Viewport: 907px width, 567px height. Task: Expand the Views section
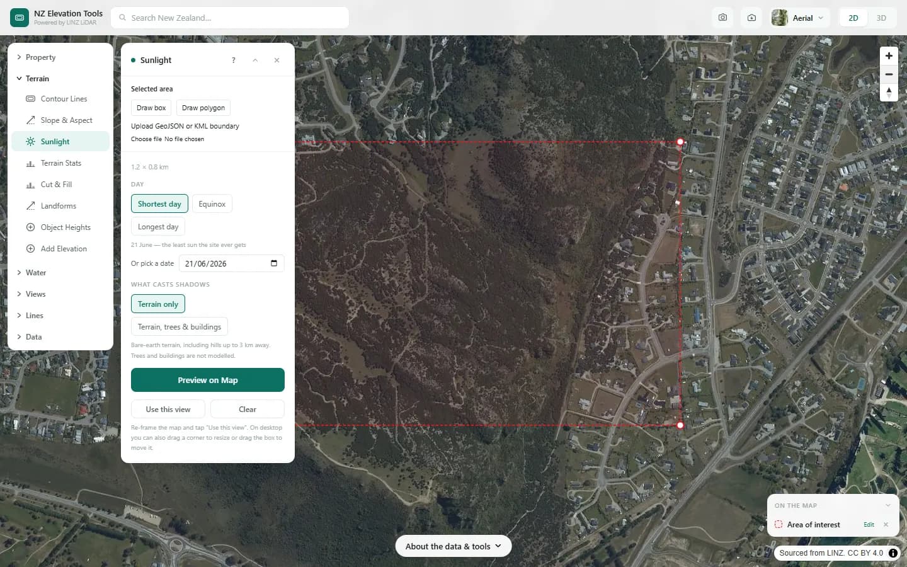click(60, 294)
